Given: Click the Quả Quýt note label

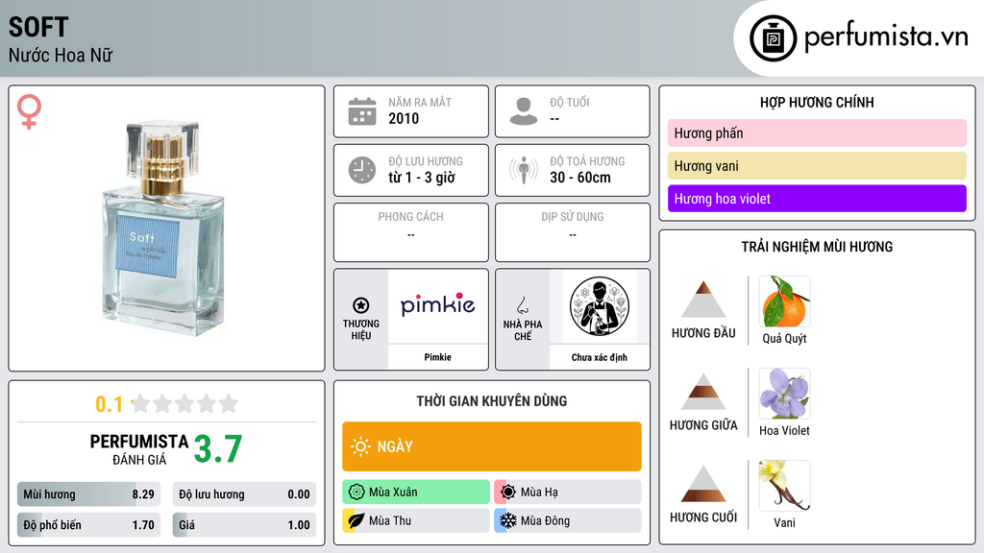Looking at the screenshot, I should click(784, 338).
